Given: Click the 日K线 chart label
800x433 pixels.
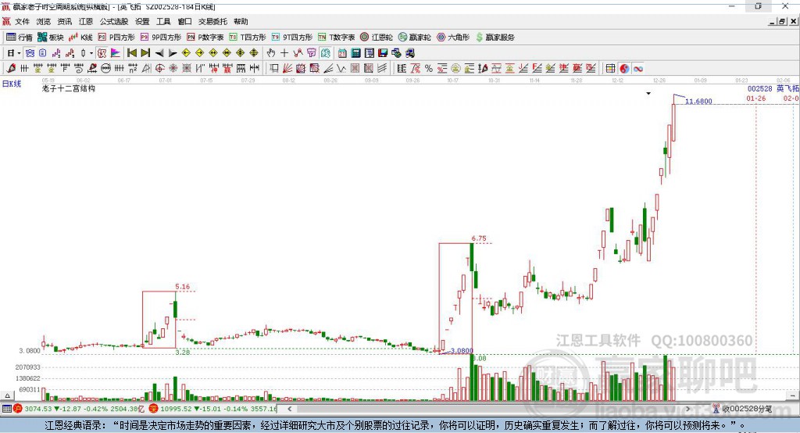Looking at the screenshot, I should (12, 84).
